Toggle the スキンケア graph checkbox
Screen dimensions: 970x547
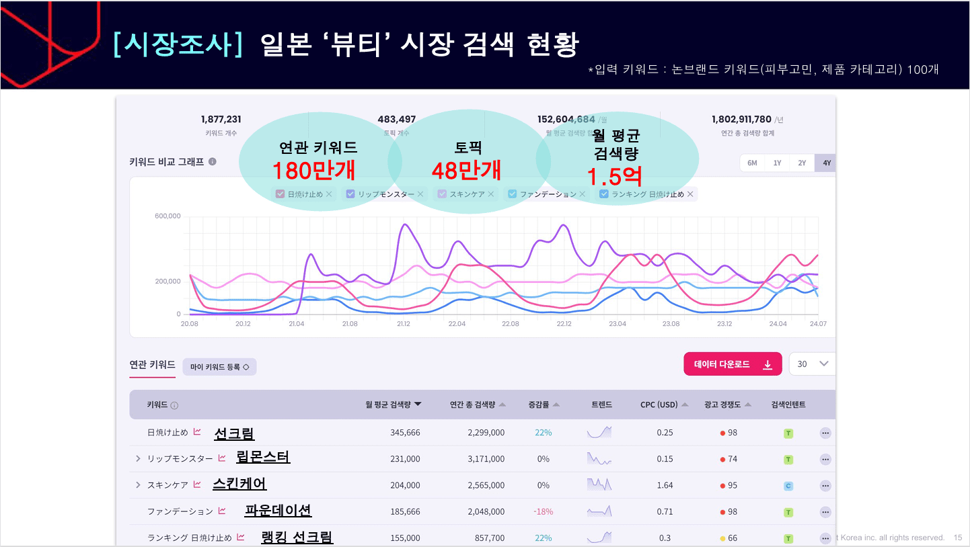click(442, 194)
